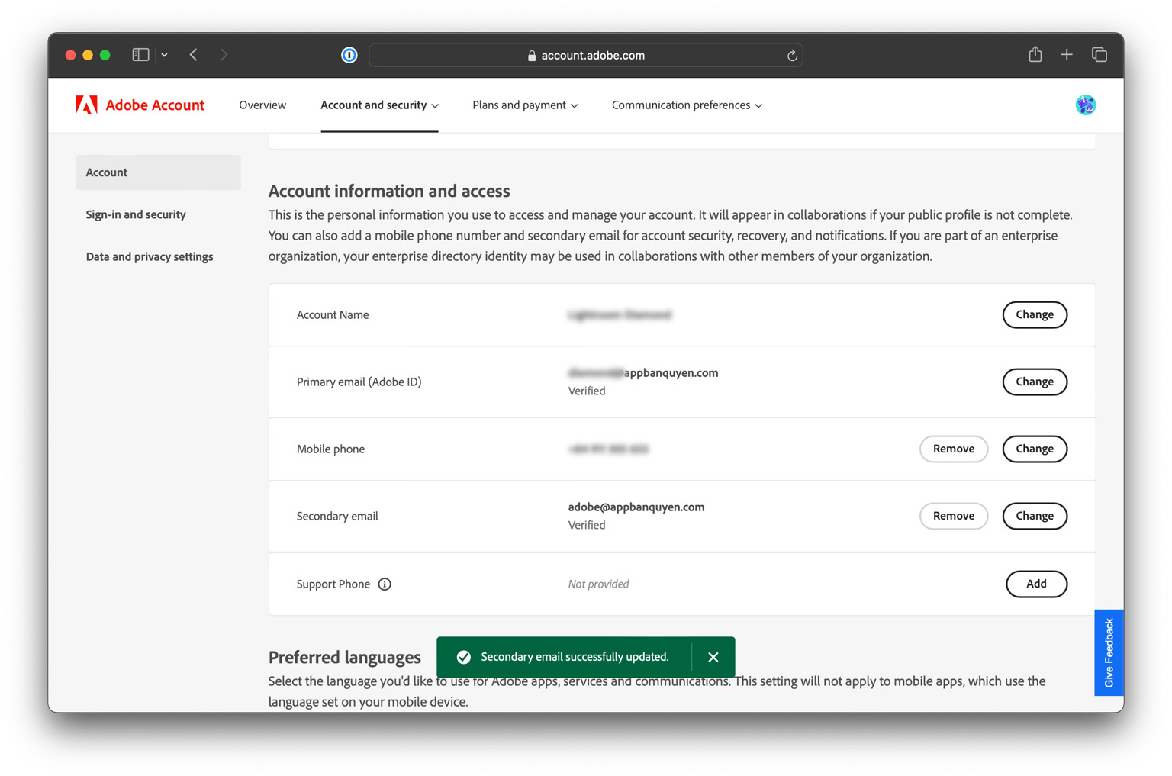Open Data and privacy settings

150,257
